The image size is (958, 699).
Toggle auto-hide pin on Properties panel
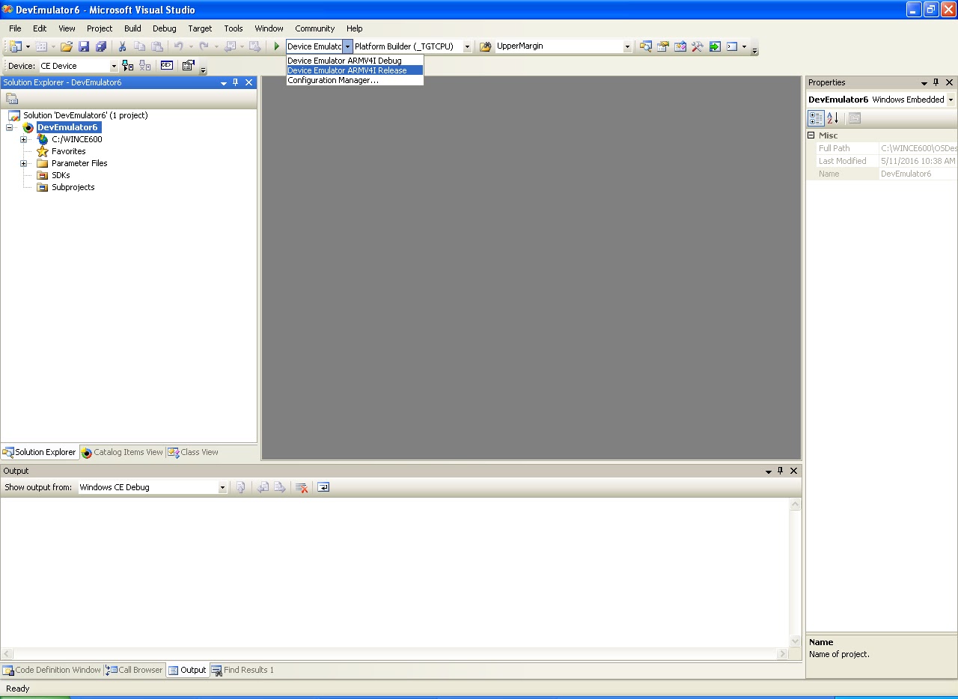pyautogui.click(x=936, y=82)
